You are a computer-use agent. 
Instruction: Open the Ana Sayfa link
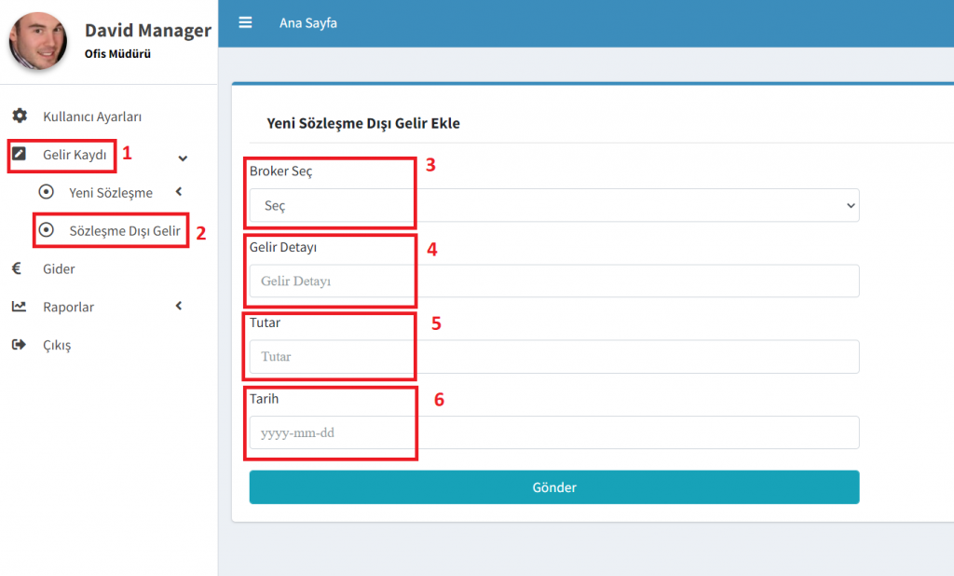tap(308, 23)
